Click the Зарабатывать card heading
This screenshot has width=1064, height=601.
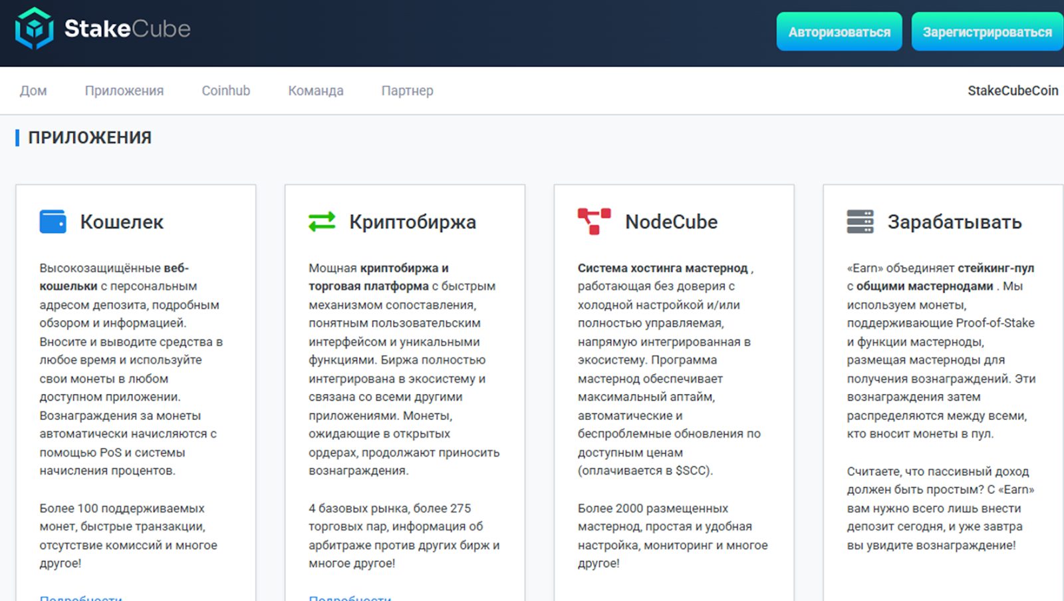[x=955, y=222]
